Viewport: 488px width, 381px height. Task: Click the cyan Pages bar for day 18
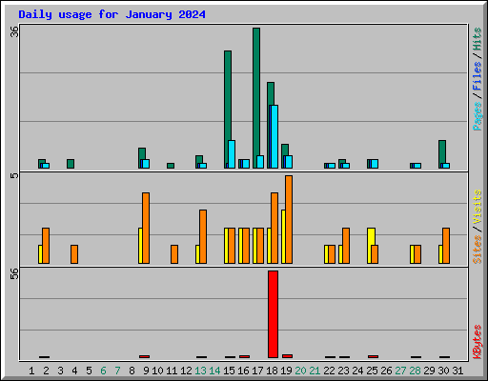tap(274, 136)
